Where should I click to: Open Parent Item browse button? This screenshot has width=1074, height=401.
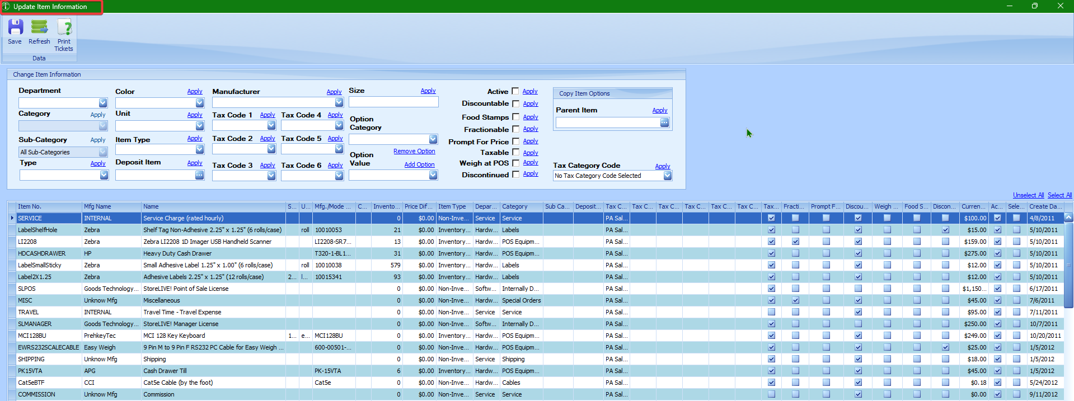(x=664, y=122)
